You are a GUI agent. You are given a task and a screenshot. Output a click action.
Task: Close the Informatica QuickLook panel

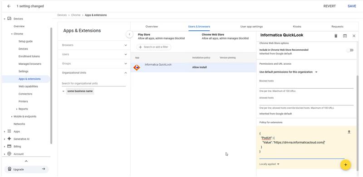click(x=354, y=36)
